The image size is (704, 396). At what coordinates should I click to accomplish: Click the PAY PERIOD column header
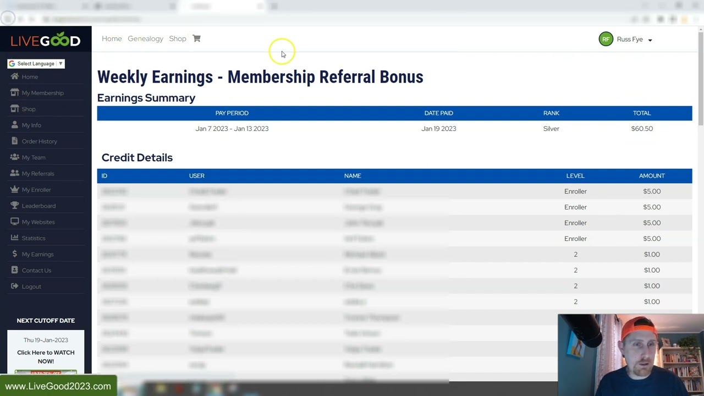[x=232, y=113]
